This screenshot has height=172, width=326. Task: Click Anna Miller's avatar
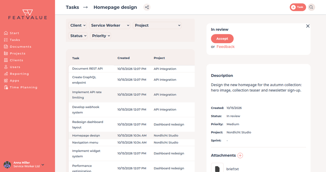click(7, 165)
